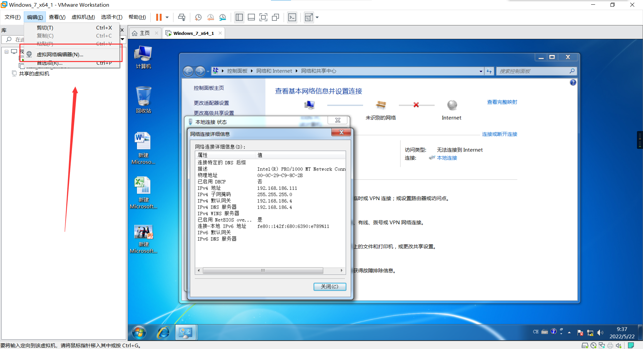Enter full screen mode
The height and width of the screenshot is (349, 643).
pyautogui.click(x=263, y=17)
